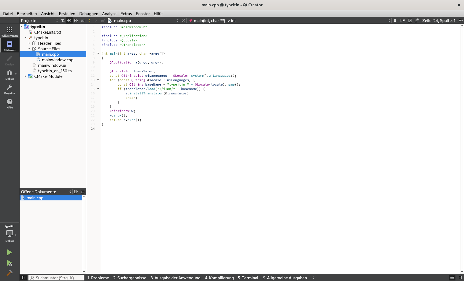Screen dimensions: 464x281
Task: Open the Ansicht menu
Action: click(48, 14)
